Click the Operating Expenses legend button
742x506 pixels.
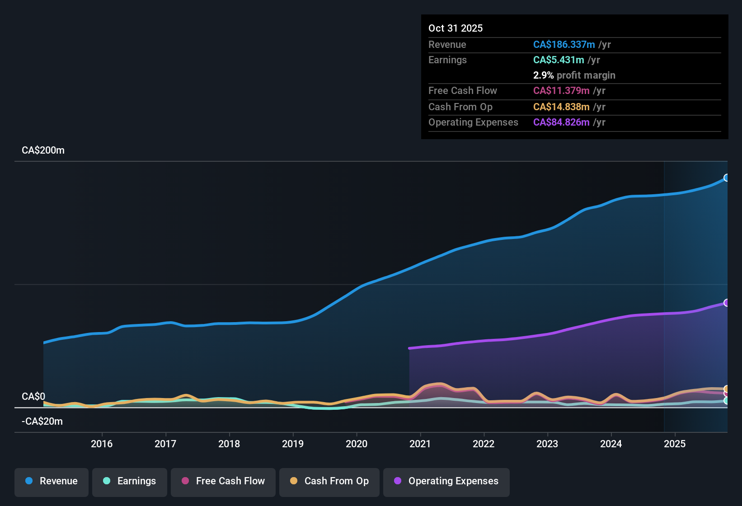tap(446, 482)
